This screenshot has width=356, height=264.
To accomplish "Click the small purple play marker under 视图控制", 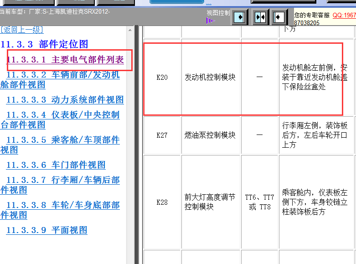I will click(x=210, y=21).
